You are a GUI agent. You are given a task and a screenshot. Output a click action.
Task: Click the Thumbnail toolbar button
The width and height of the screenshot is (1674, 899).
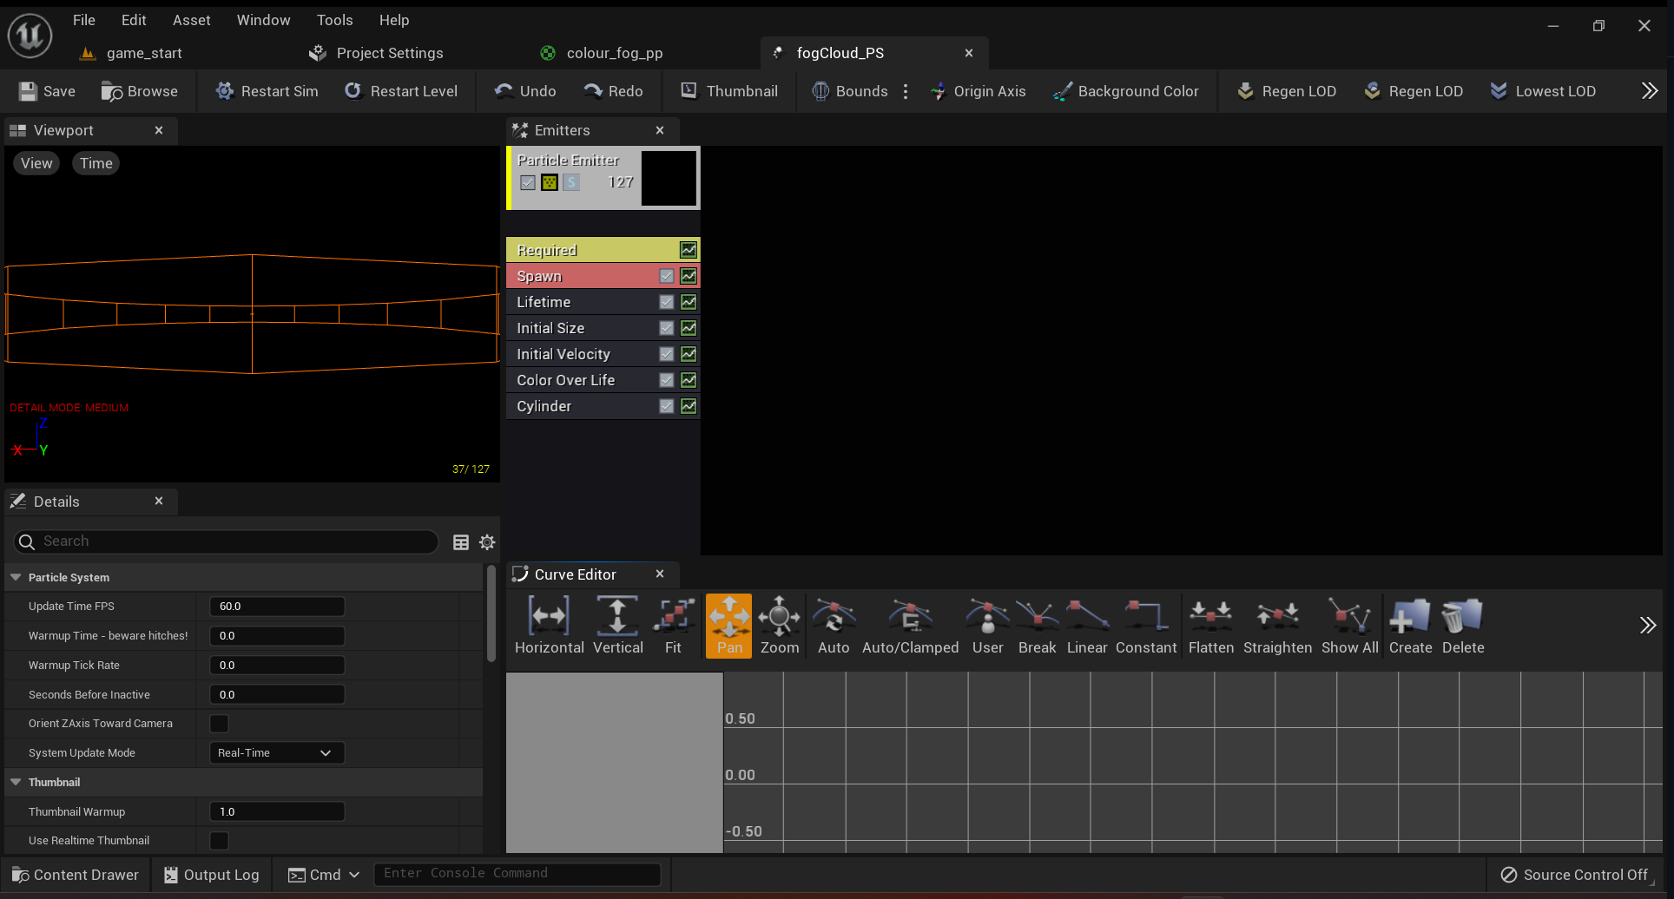pyautogui.click(x=729, y=91)
